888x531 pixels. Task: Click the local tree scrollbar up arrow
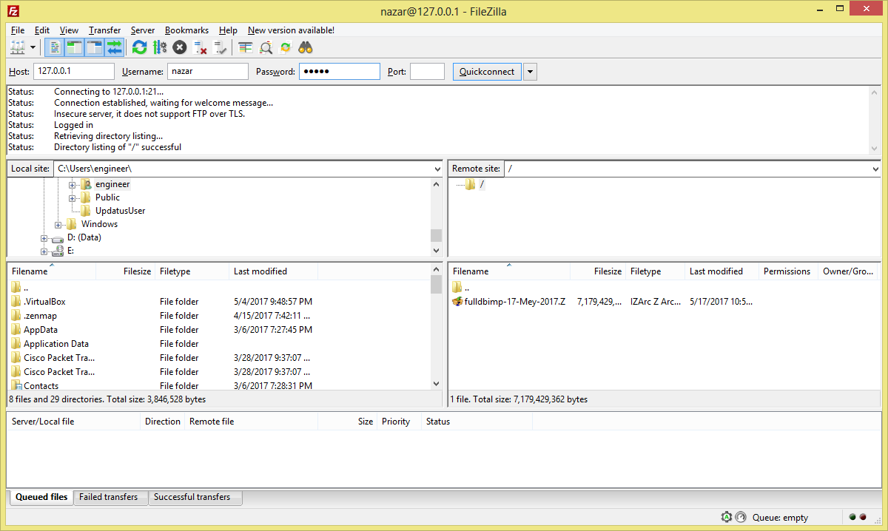pyautogui.click(x=436, y=183)
